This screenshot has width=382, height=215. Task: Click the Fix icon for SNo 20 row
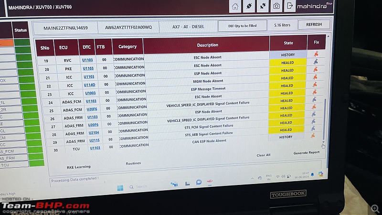pos(316,62)
